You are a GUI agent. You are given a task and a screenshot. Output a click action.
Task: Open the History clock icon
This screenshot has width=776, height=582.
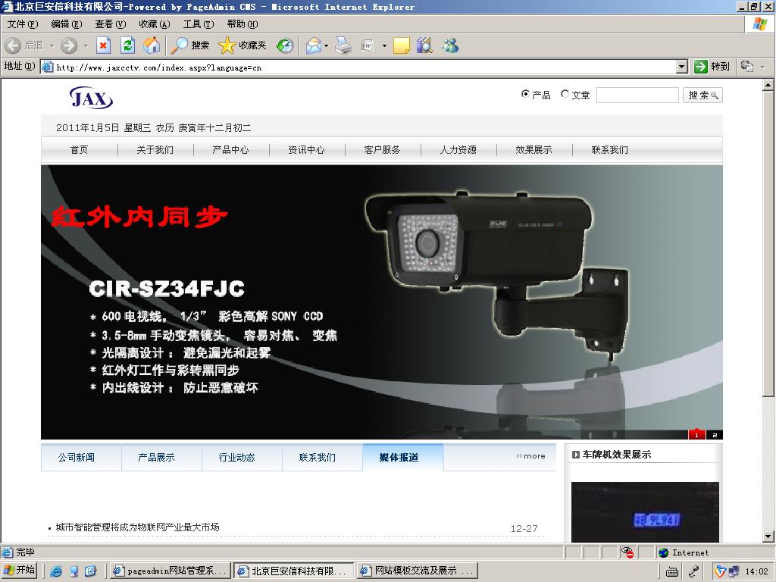point(285,45)
